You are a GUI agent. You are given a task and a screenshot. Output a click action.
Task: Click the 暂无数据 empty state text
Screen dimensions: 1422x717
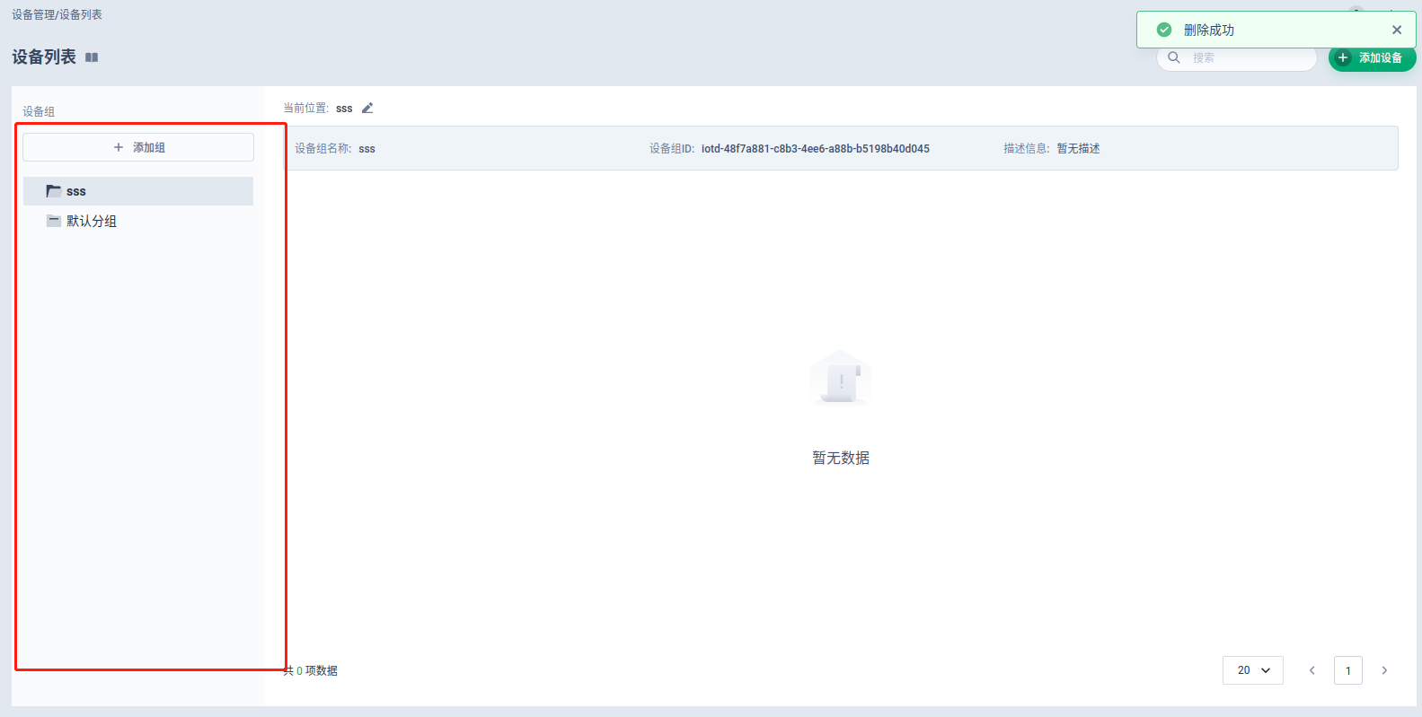point(840,458)
